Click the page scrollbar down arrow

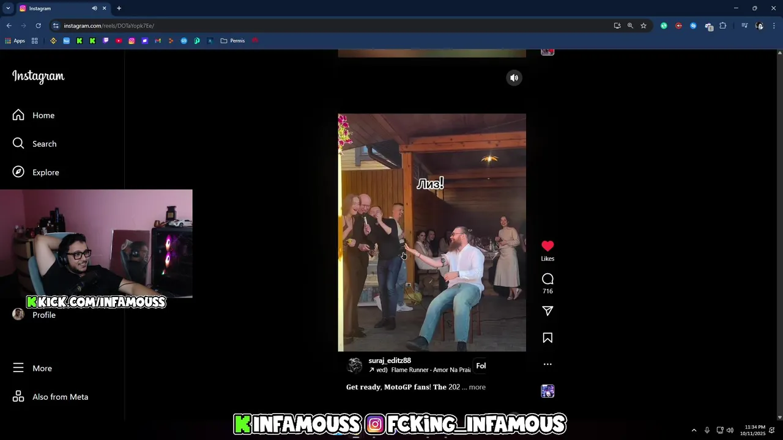[779, 417]
